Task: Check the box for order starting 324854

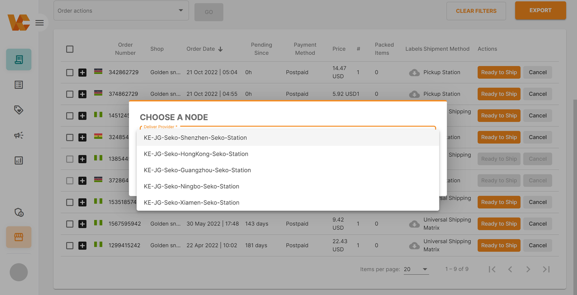Action: pyautogui.click(x=70, y=137)
